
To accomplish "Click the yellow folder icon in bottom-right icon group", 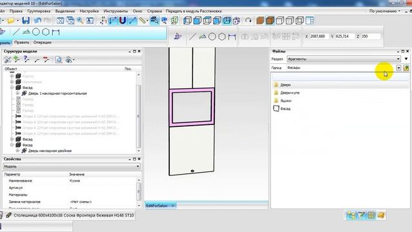I will coord(380,215).
